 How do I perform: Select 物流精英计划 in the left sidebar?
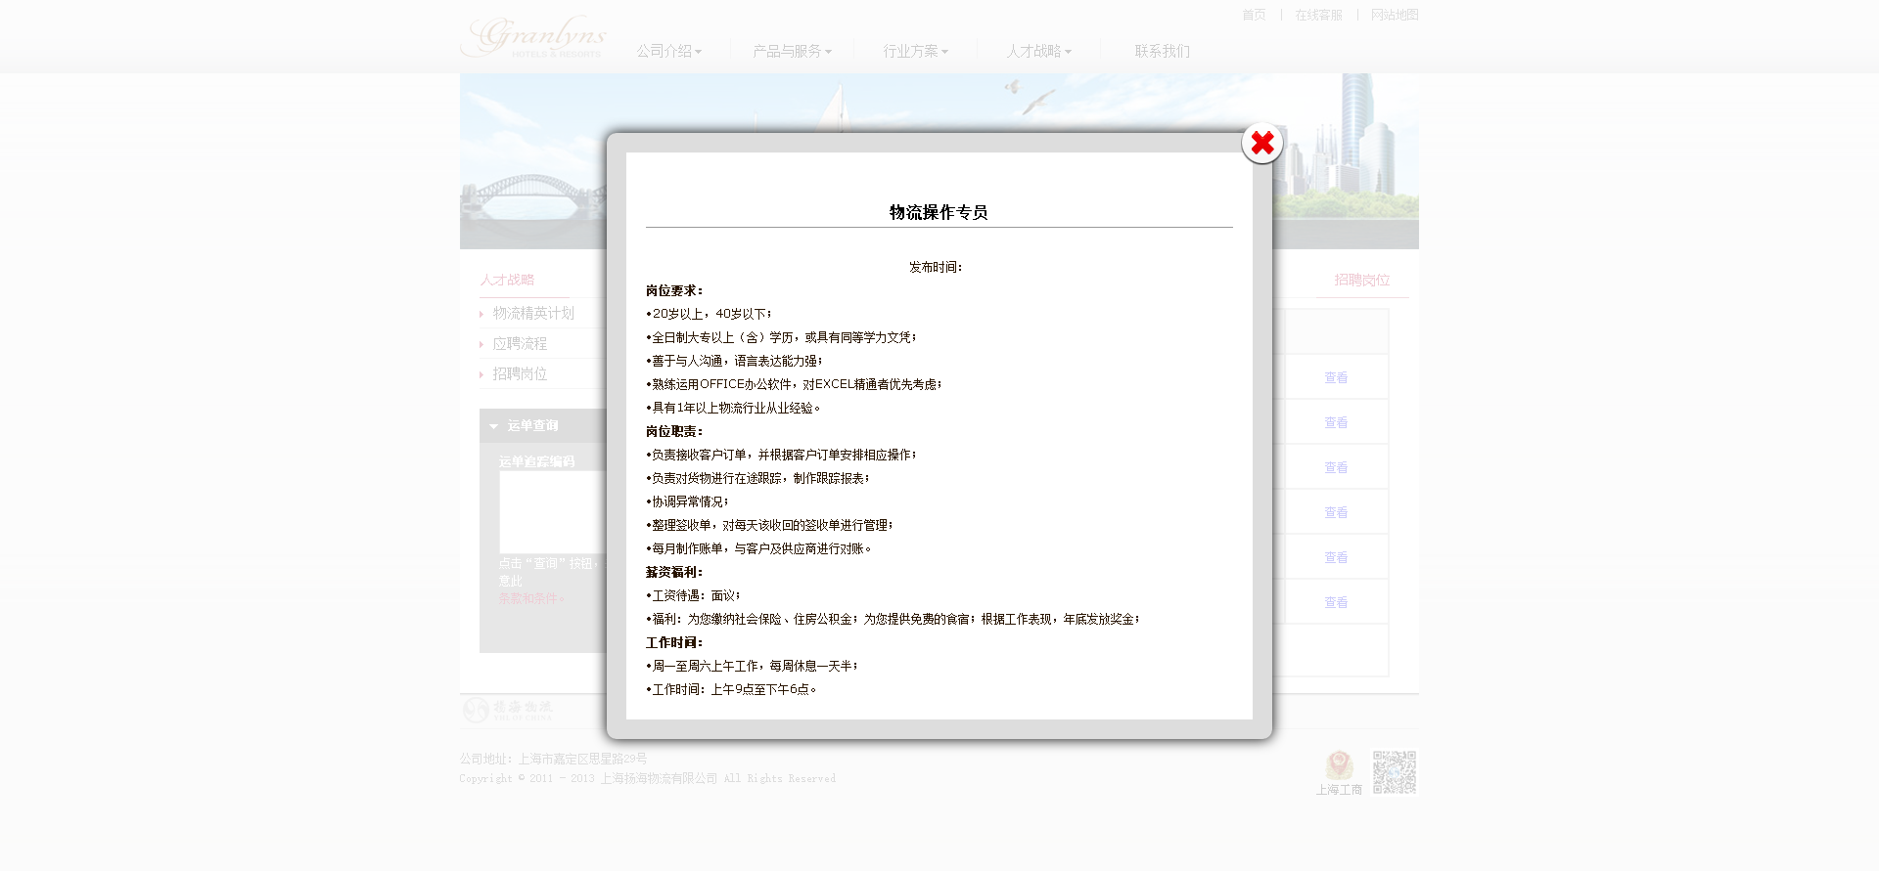[533, 314]
